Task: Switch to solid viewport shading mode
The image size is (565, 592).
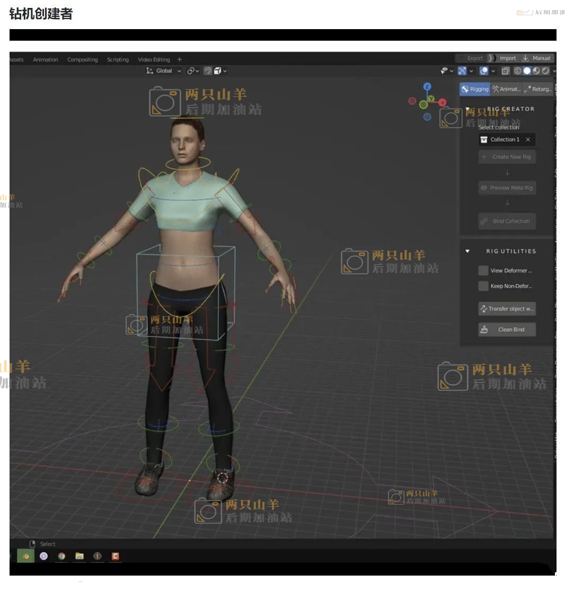Action: (x=527, y=71)
